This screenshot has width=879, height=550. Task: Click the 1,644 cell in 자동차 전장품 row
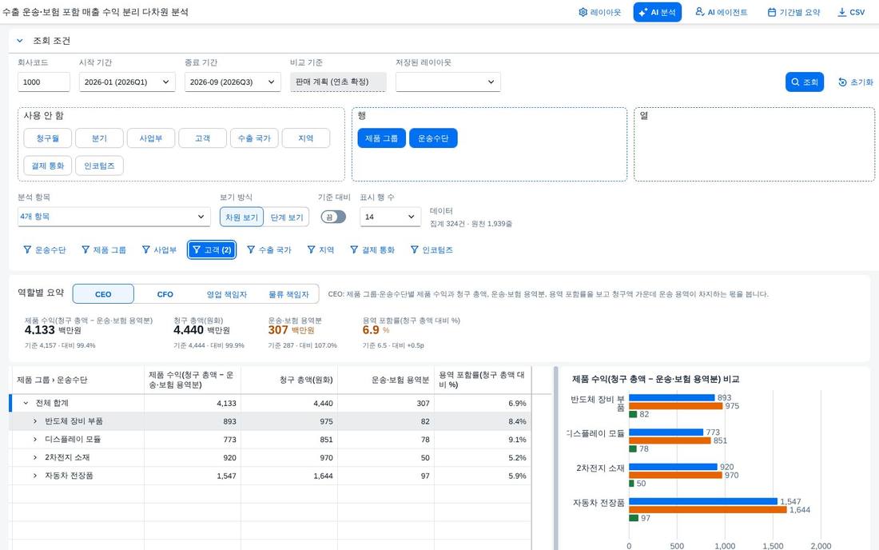288,476
